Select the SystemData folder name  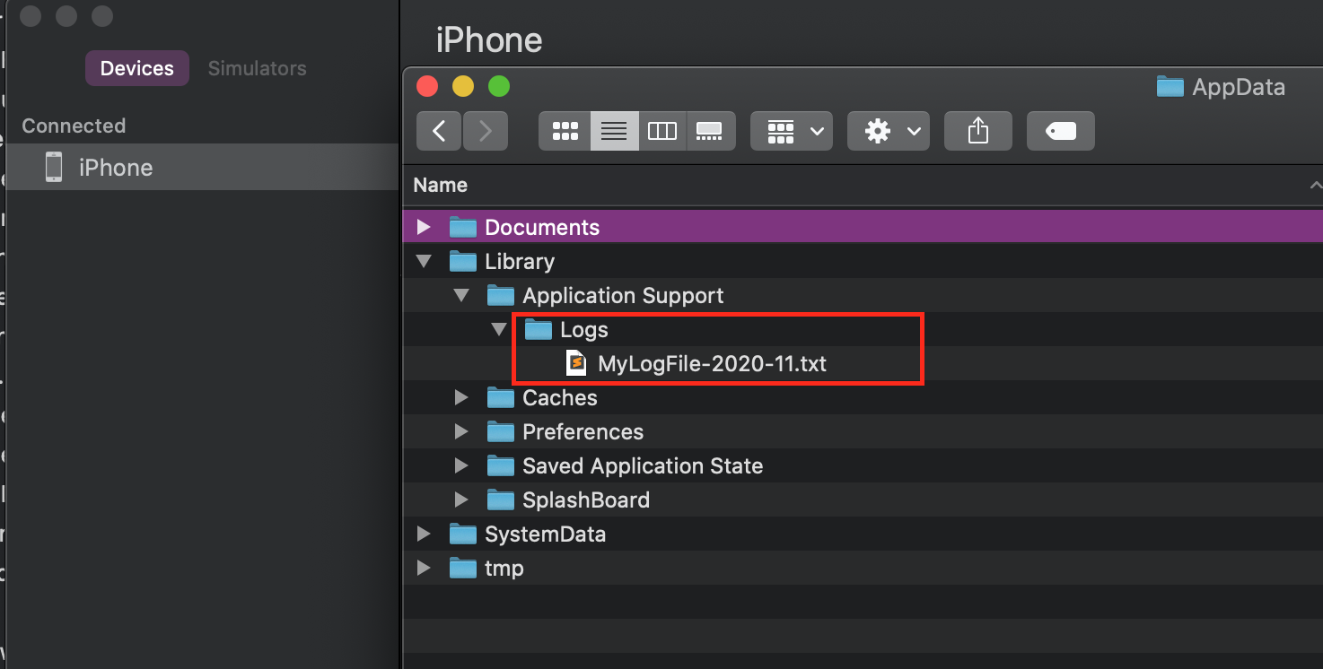[545, 534]
